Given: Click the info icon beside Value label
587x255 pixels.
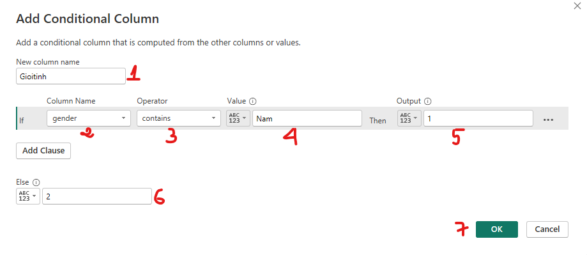Looking at the screenshot, I should point(253,101).
